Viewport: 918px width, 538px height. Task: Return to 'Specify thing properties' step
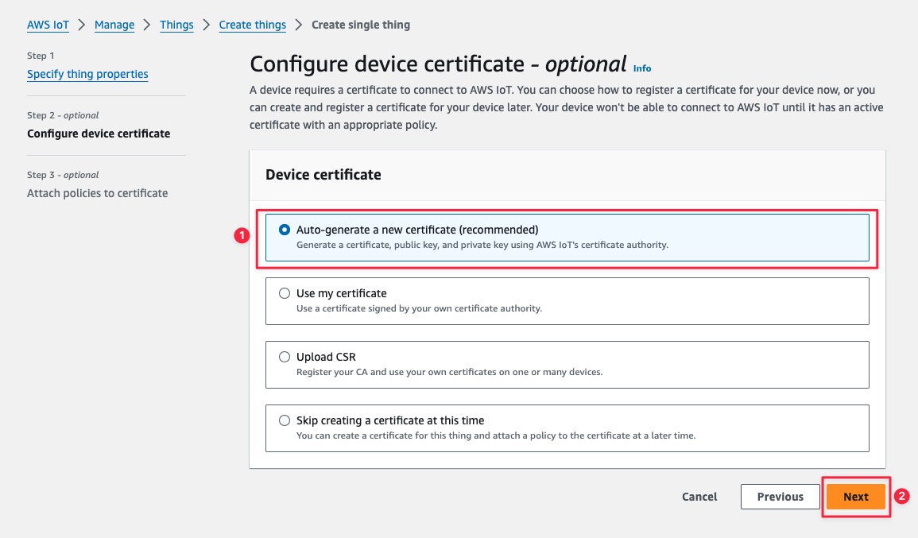(x=87, y=74)
